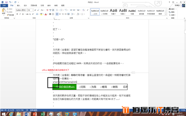Click the text highlight color icon
This screenshot has height=116, width=186.
click(x=41, y=14)
